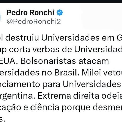122x122 pixels.
Task: Open Pedro Ronchi's partially visible profile avatar
Action: coord(0,17)
